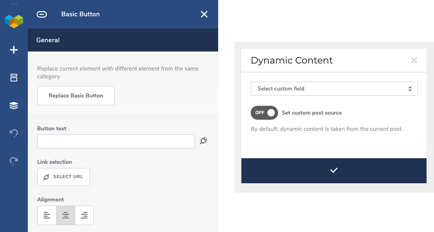Open the Add Template icon in sidebar
Viewport: 434px width, 232px height.
click(14, 77)
